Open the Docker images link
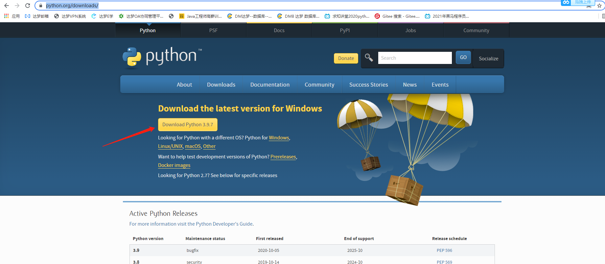Image resolution: width=605 pixels, height=264 pixels. pos(174,165)
